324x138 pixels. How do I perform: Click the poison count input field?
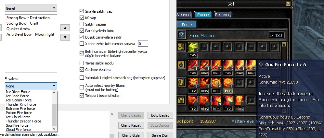click(x=143, y=43)
